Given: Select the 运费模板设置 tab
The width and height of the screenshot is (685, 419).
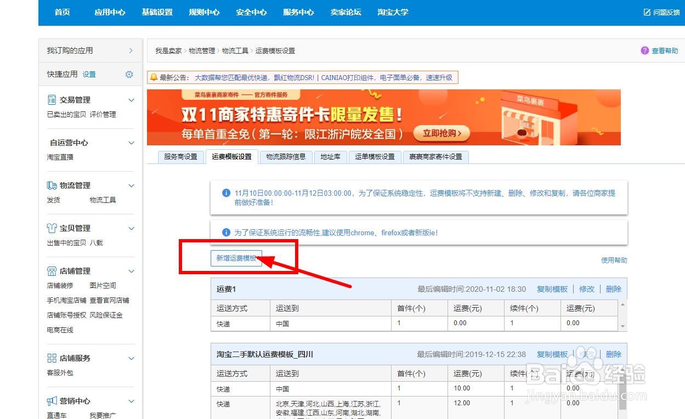Looking at the screenshot, I should coord(231,157).
